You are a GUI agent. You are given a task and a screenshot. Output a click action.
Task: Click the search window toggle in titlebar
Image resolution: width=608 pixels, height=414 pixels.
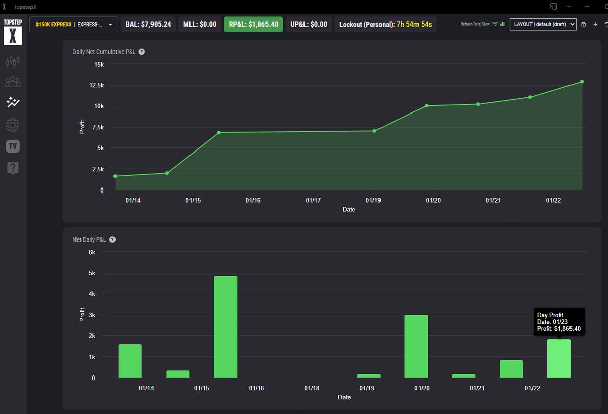(x=553, y=7)
